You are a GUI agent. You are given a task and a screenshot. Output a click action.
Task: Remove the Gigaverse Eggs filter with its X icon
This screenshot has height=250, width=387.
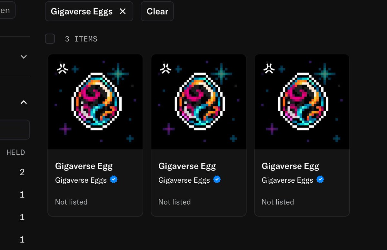(x=123, y=11)
